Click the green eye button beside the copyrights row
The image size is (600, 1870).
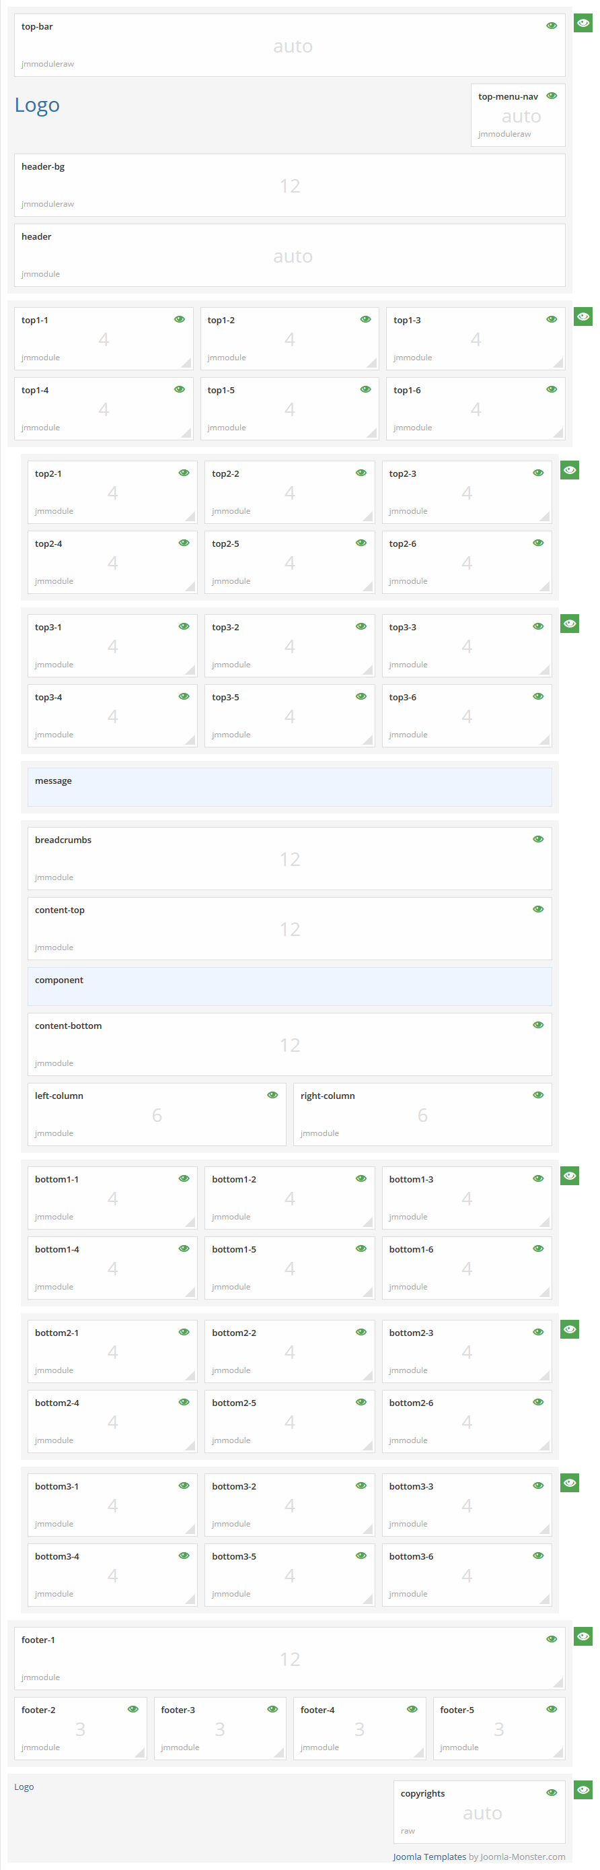pyautogui.click(x=583, y=1789)
